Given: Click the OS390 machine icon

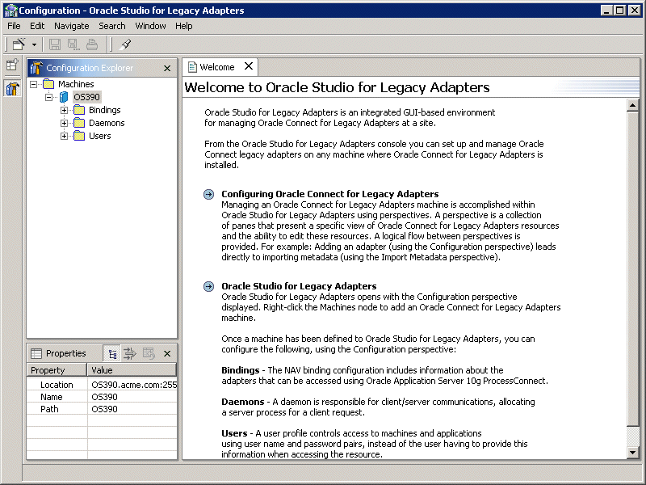Looking at the screenshot, I should click(64, 97).
